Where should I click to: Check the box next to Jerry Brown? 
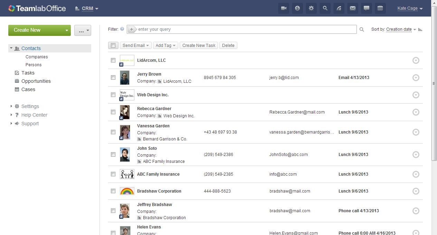pyautogui.click(x=113, y=78)
